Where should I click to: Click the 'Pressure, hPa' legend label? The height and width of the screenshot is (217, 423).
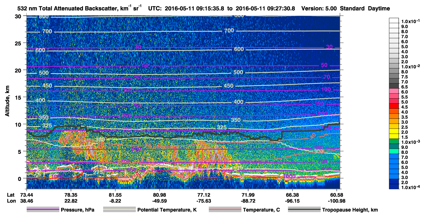click(77, 210)
